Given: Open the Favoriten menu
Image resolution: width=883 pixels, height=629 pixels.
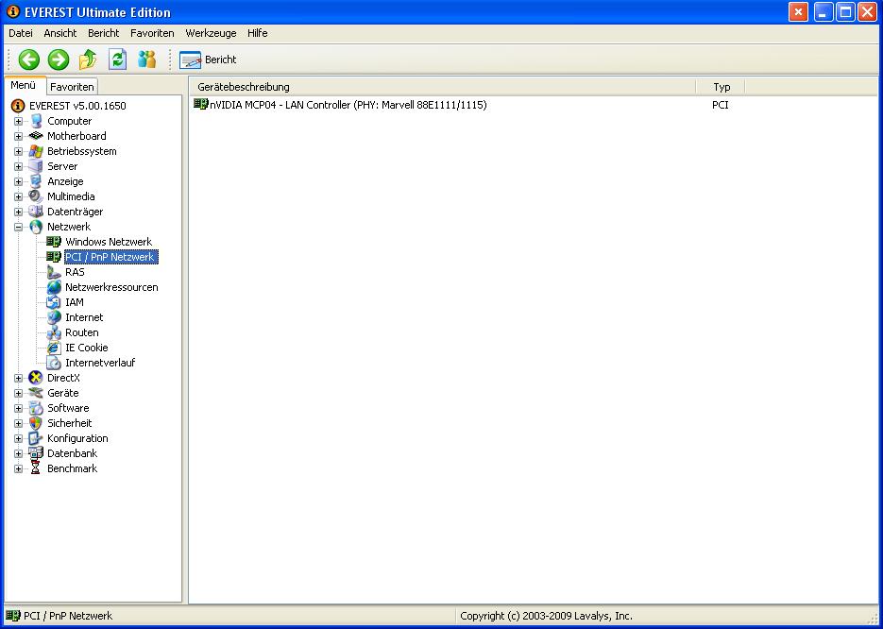Looking at the screenshot, I should click(152, 33).
